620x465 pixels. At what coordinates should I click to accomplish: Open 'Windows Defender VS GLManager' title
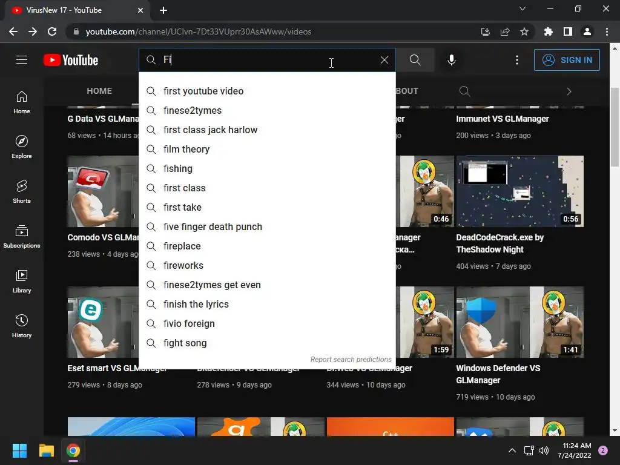498,374
